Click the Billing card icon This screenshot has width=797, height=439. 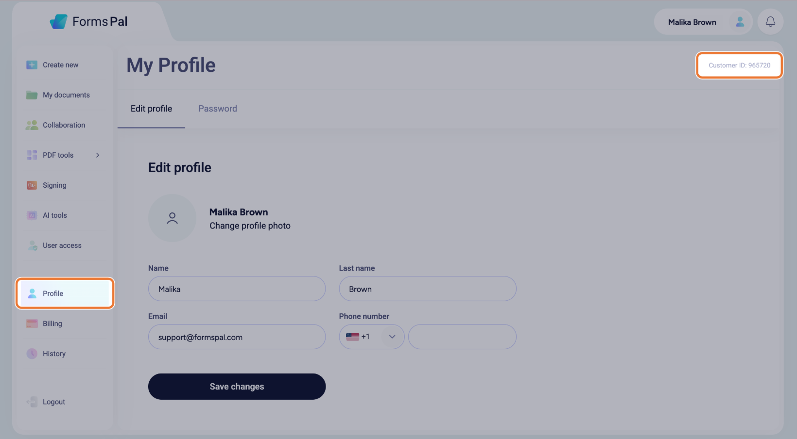click(x=32, y=324)
